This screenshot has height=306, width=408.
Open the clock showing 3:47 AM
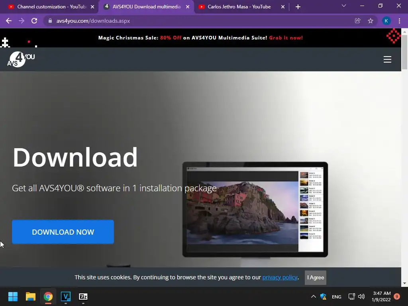381,296
